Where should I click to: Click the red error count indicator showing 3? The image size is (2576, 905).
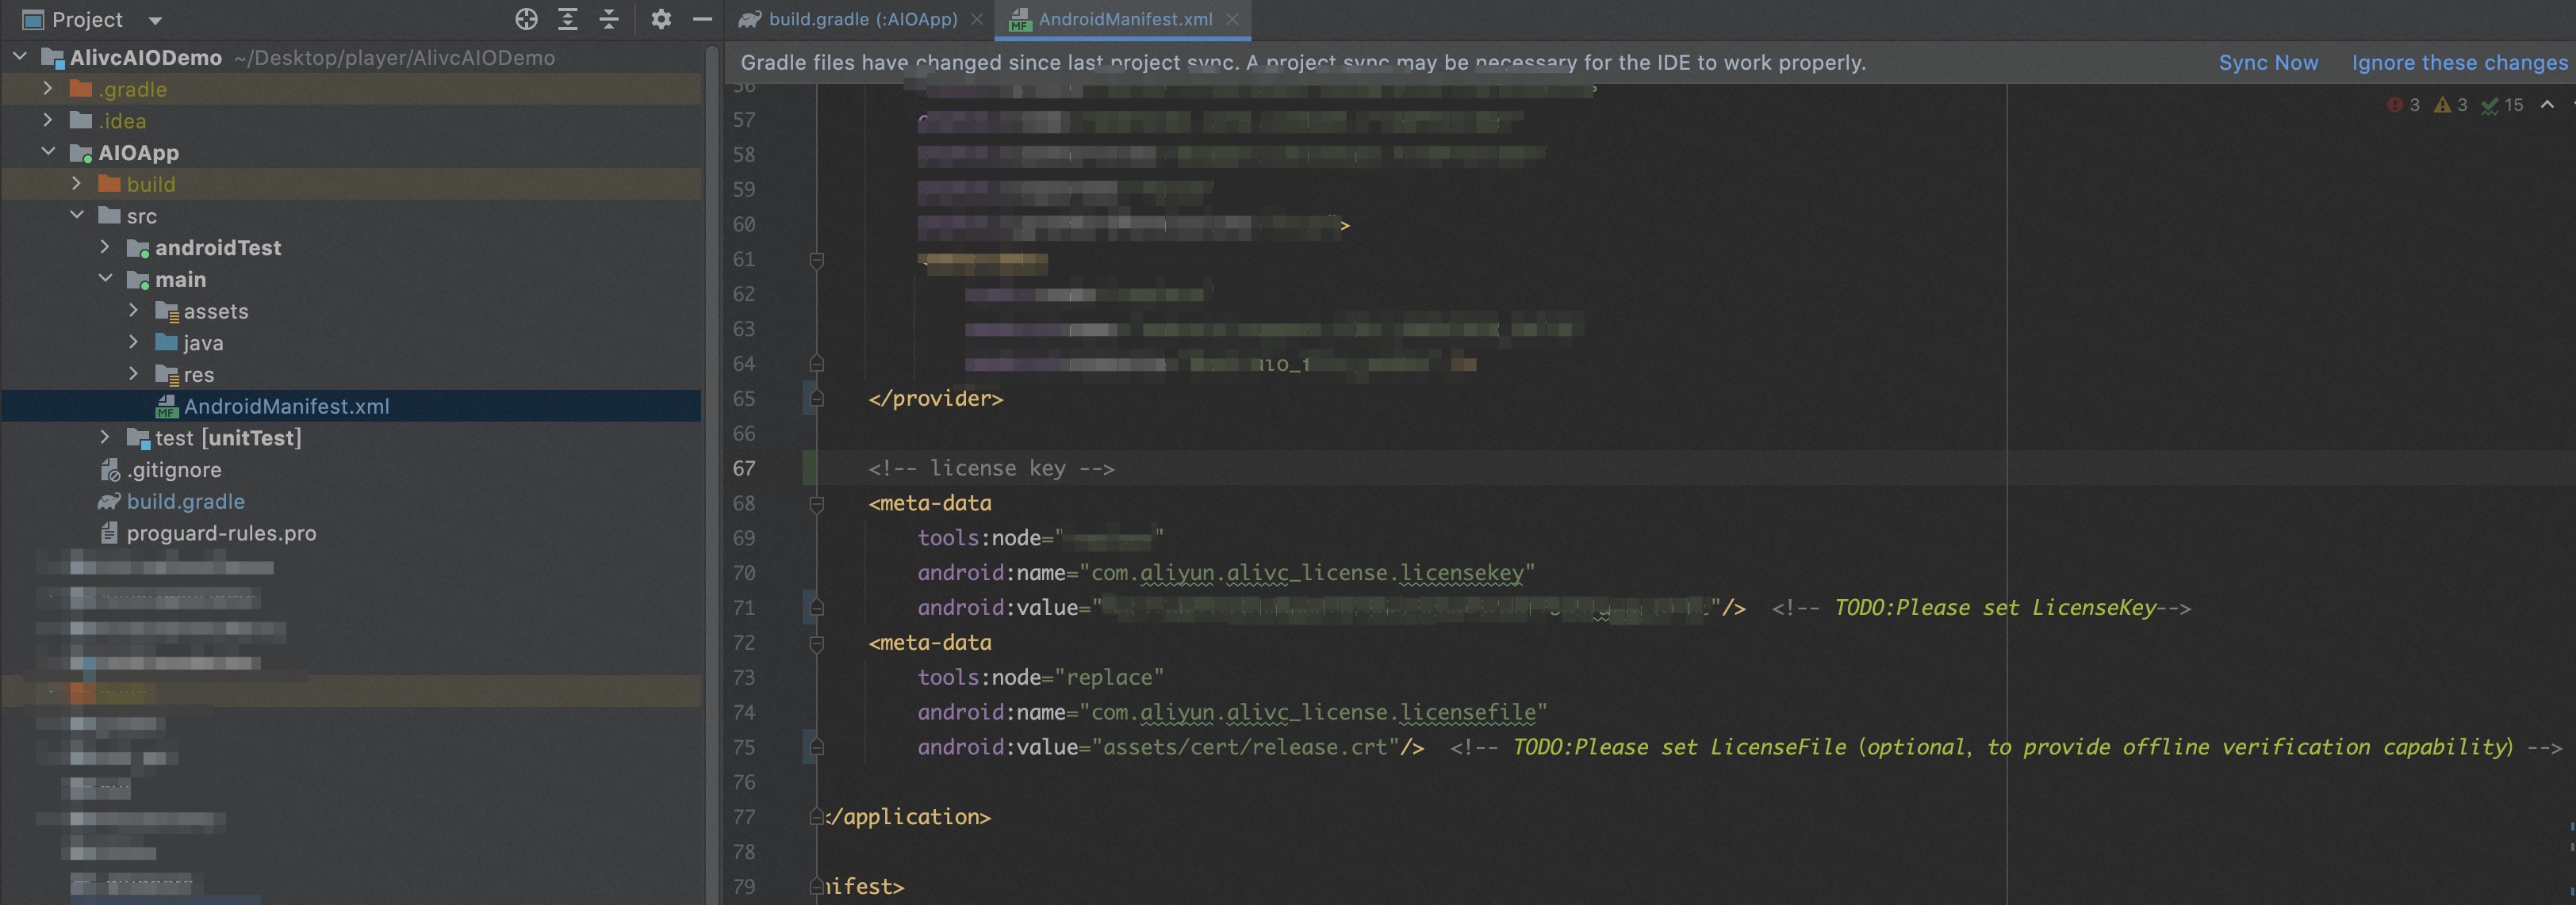click(2400, 105)
